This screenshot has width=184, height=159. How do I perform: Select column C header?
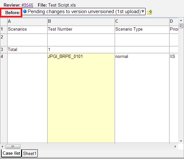click(x=142, y=21)
